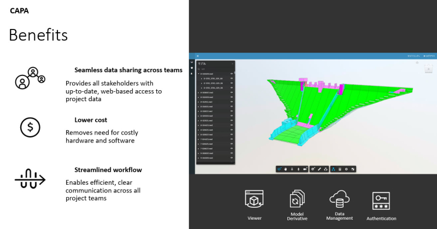The image size is (437, 229).
Task: Click the logout link in top bar
Action: pyautogui.click(x=429, y=56)
